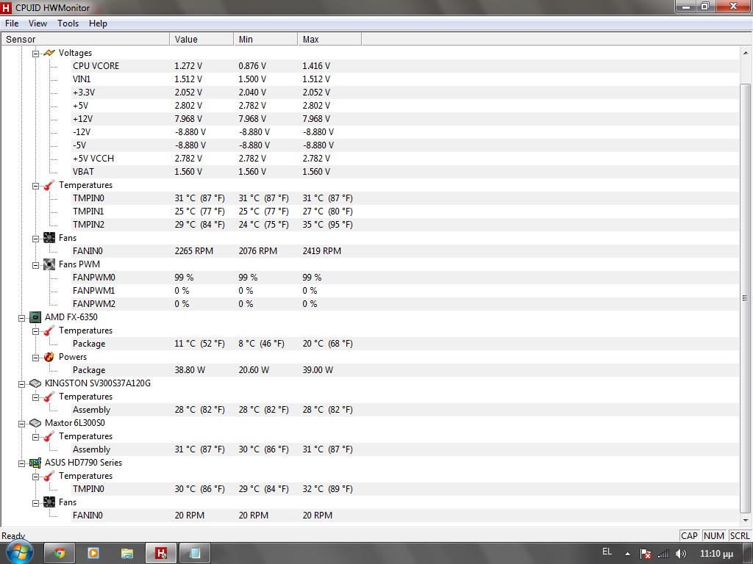Collapse the ASUS HD7790 Series node
This screenshot has height=564, width=753.
[x=21, y=463]
